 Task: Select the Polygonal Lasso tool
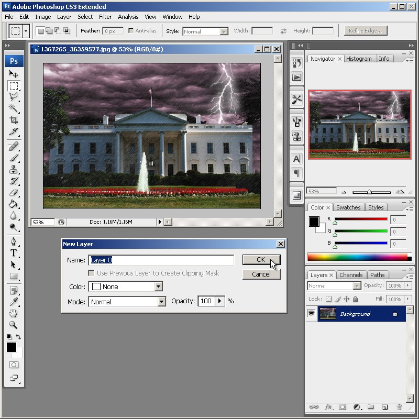point(14,97)
